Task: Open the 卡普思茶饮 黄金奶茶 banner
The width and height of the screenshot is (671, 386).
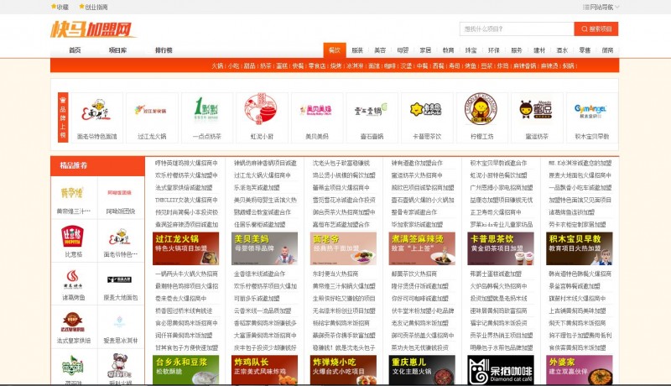Action: coord(501,248)
